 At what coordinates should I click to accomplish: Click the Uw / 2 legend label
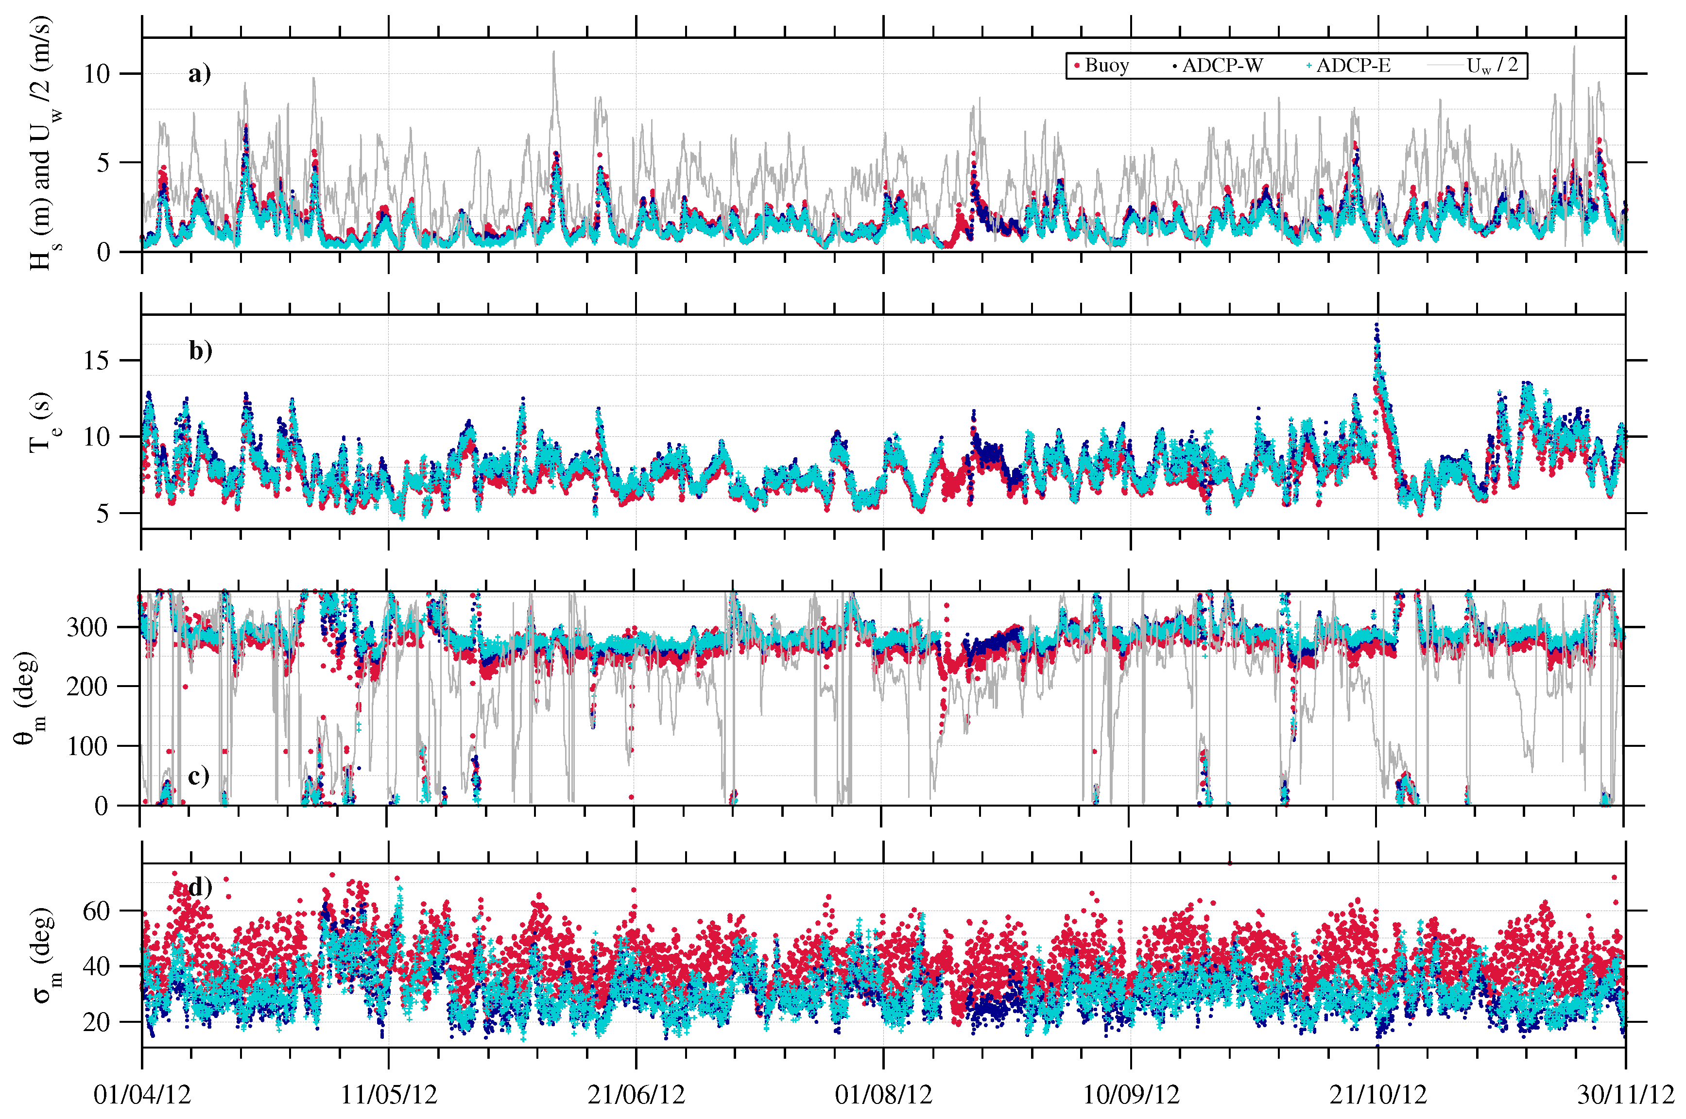pyautogui.click(x=1492, y=66)
